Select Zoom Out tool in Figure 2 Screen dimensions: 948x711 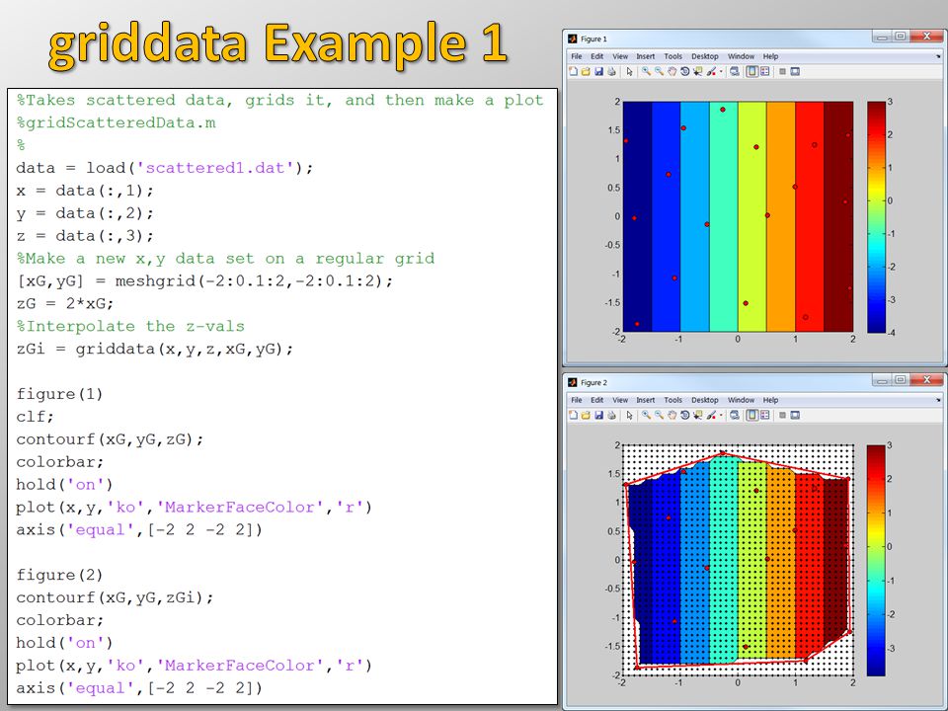(660, 416)
